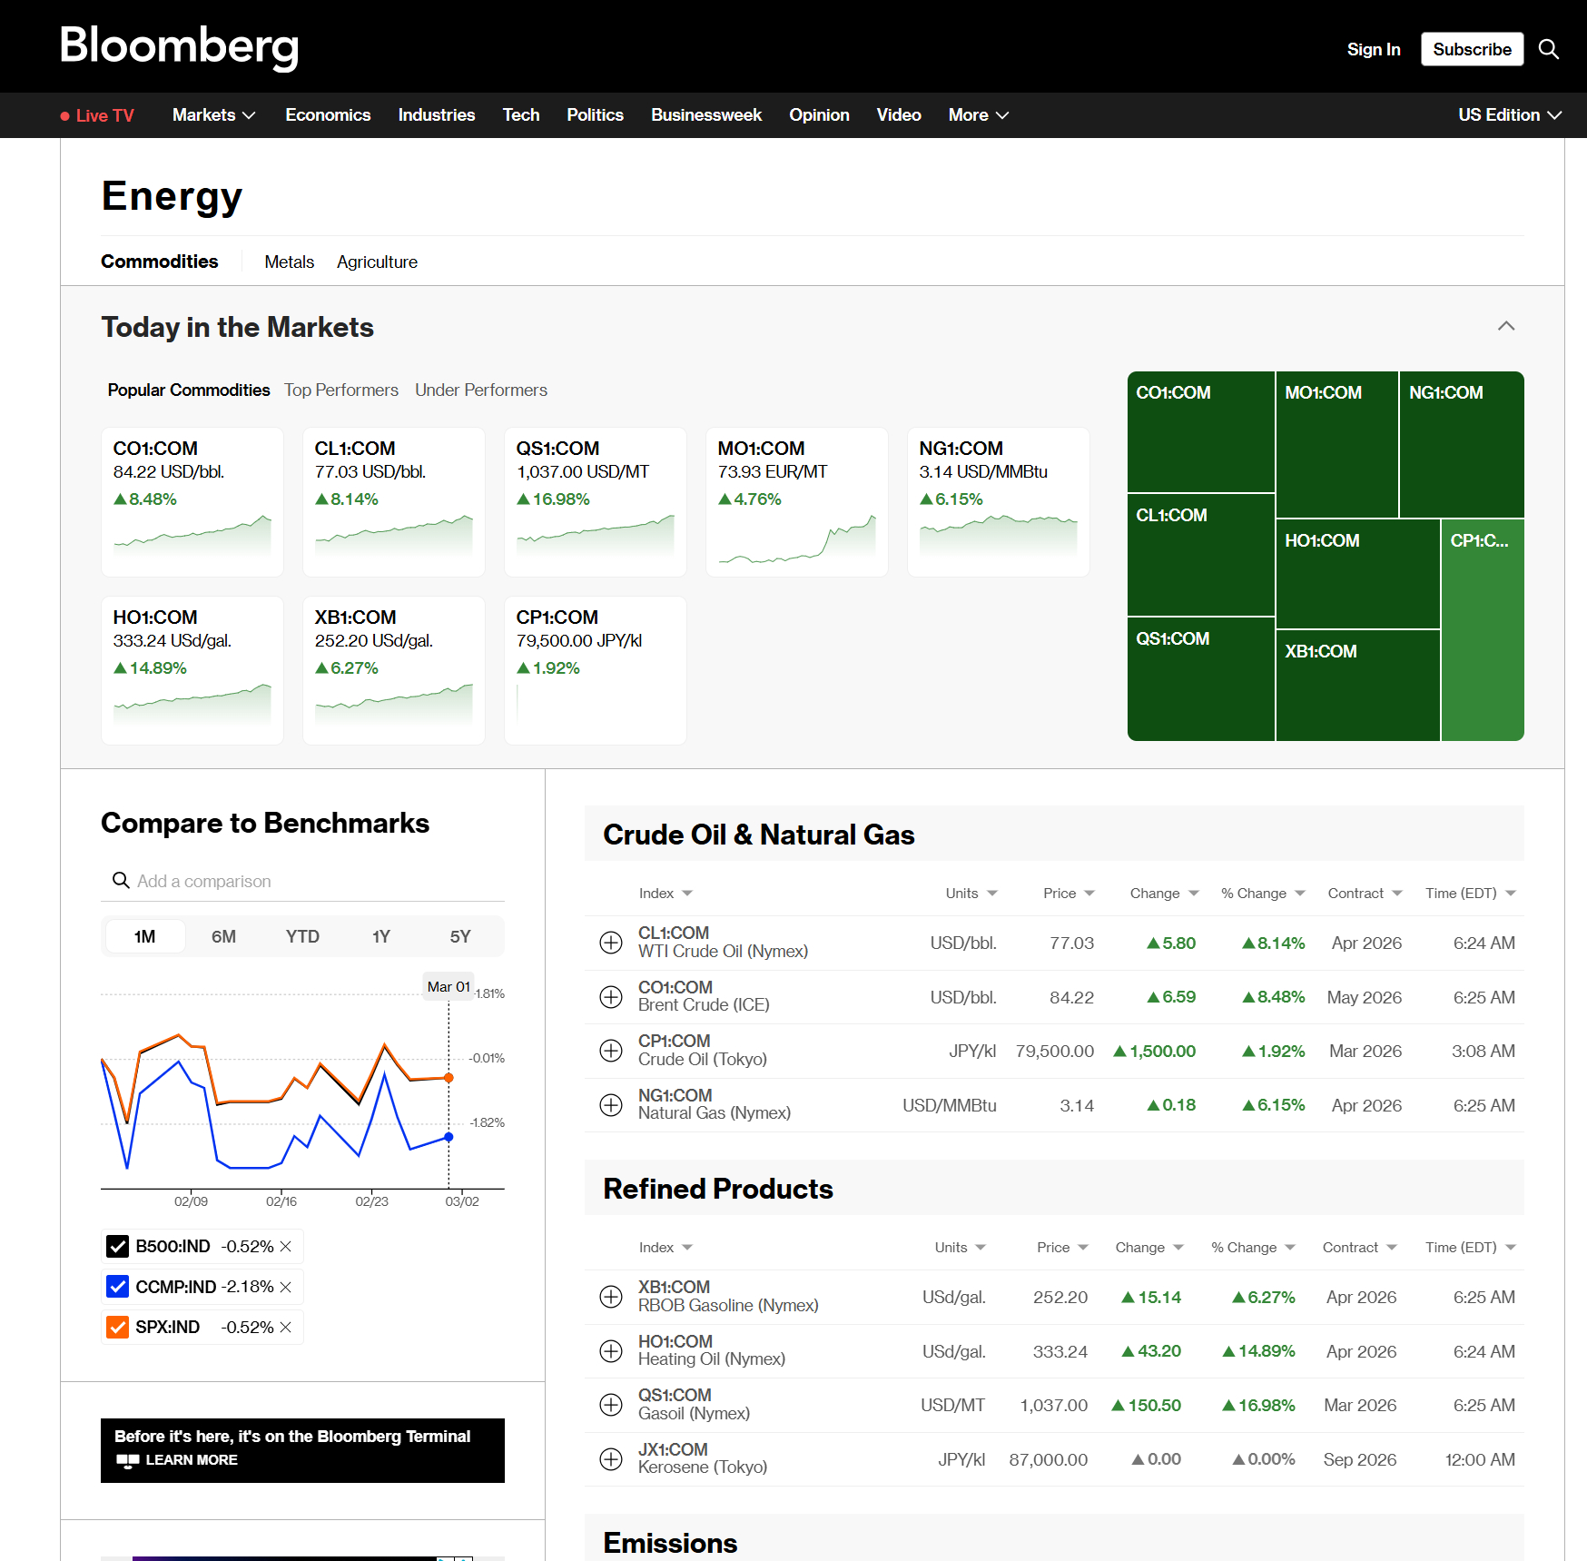This screenshot has height=1561, width=1587.
Task: Switch to the Top Performers tab
Action: click(x=341, y=390)
